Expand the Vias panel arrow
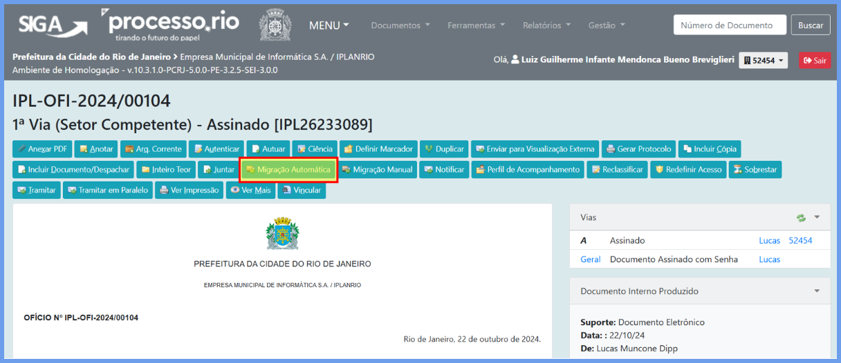 817,217
